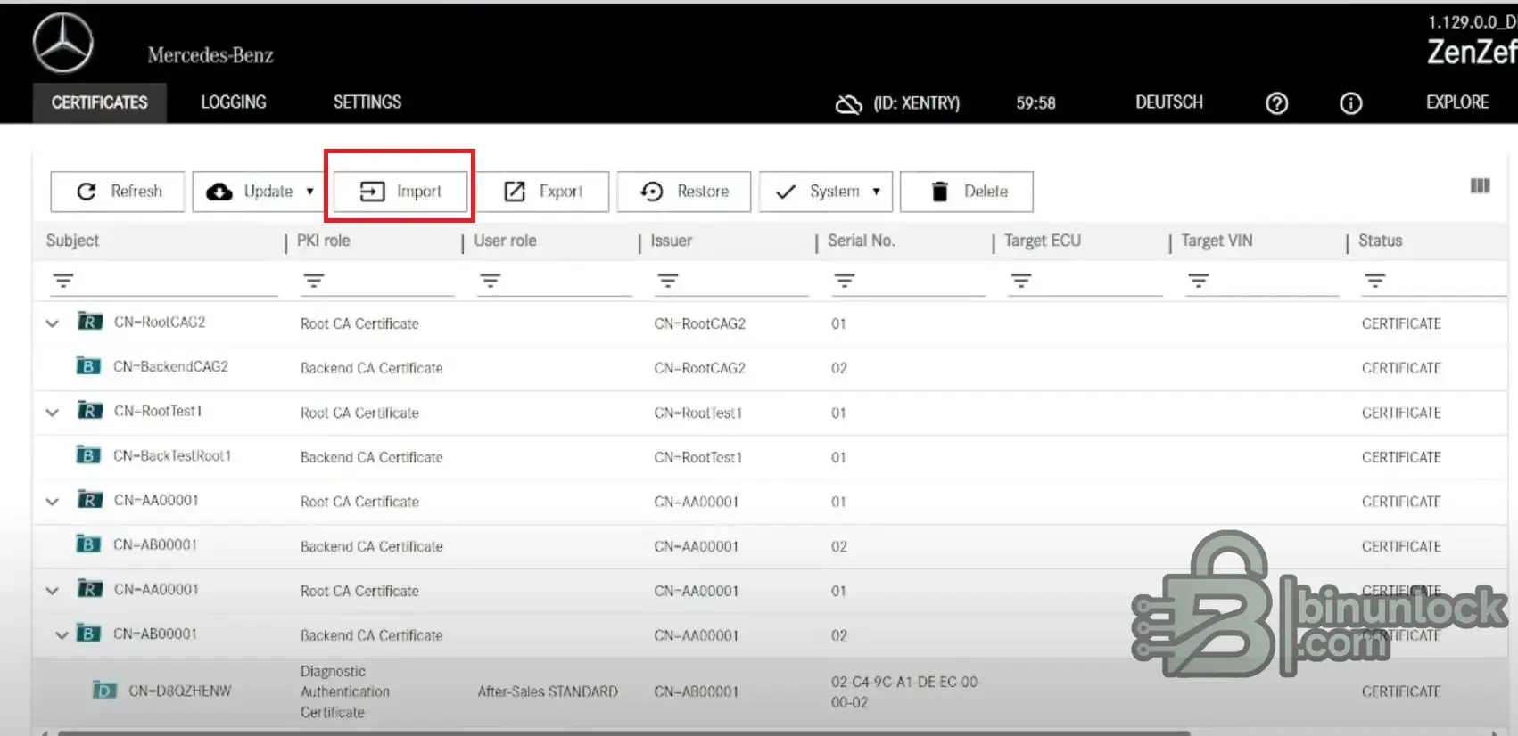The width and height of the screenshot is (1518, 736).
Task: Select the CN=D8QZHENW certificate row
Action: 179,691
